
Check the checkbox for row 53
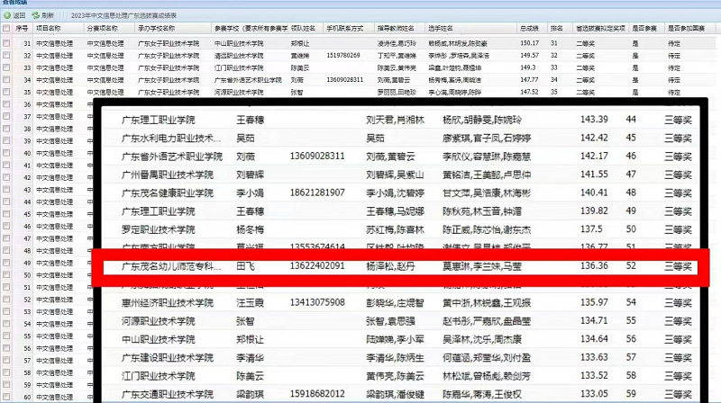[6, 311]
